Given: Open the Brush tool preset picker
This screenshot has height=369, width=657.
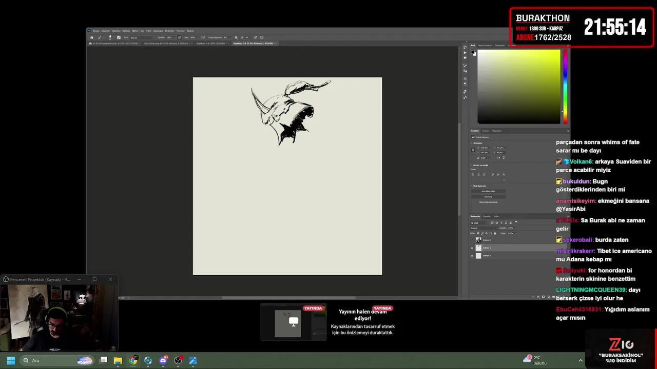Looking at the screenshot, I should click(x=101, y=37).
